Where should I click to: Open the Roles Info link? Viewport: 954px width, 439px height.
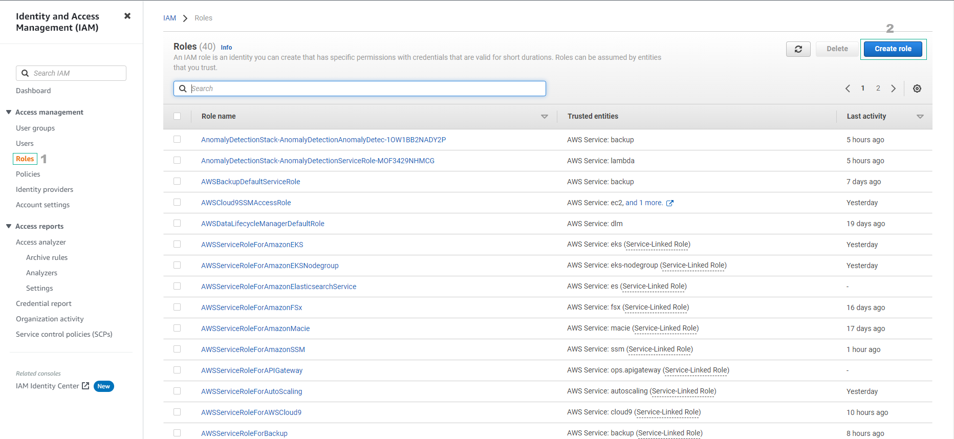coord(226,48)
